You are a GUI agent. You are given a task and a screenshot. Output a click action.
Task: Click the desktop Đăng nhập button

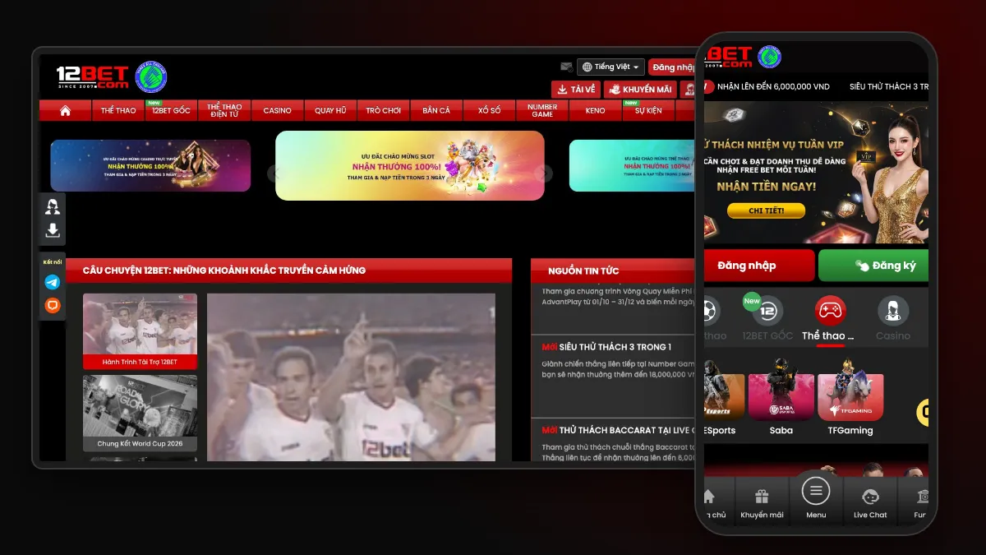coord(674,67)
